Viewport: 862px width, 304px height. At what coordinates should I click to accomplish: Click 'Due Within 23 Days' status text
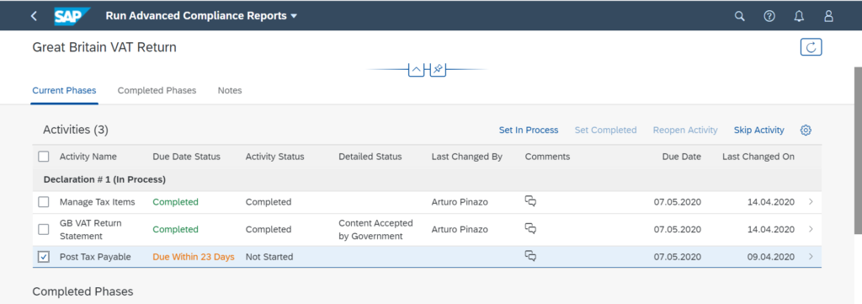click(194, 257)
